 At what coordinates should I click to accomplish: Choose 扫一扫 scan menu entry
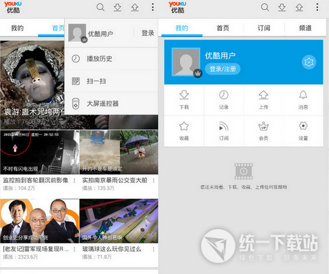click(111, 81)
